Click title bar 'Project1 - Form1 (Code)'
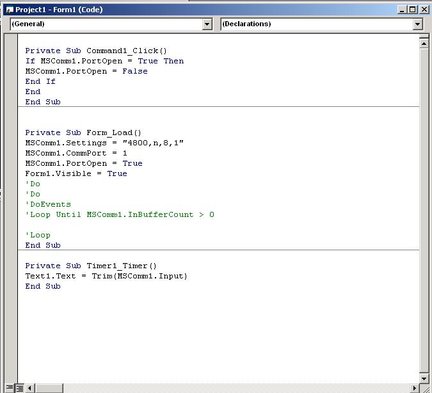 pos(59,10)
